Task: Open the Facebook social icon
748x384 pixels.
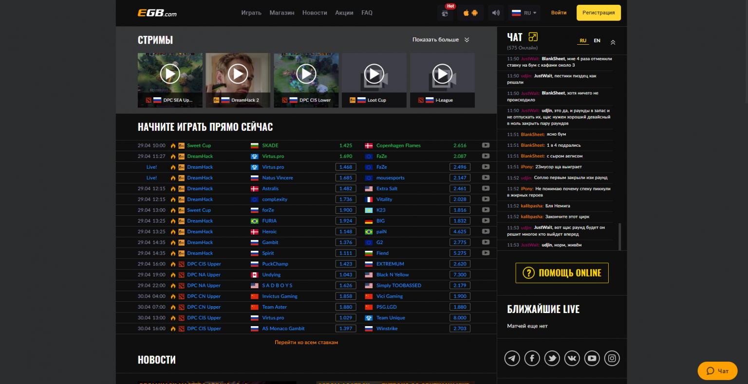Action: coord(532,358)
